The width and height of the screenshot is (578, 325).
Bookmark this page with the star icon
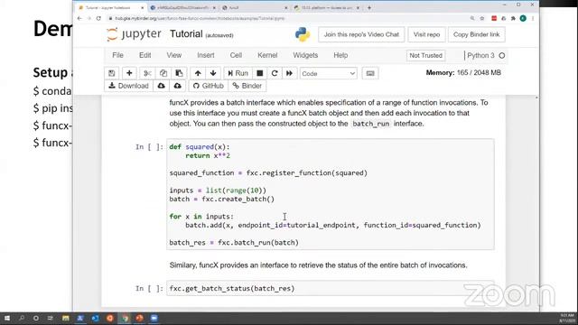click(482, 18)
